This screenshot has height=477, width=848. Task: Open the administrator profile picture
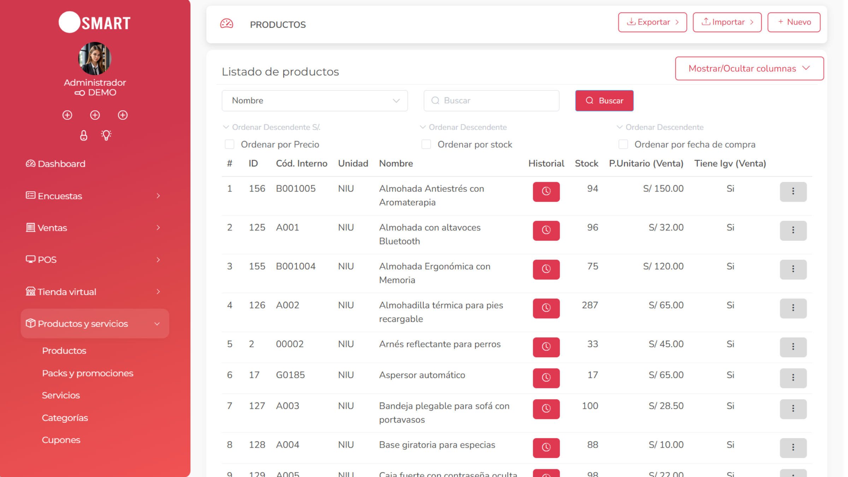[x=95, y=59]
